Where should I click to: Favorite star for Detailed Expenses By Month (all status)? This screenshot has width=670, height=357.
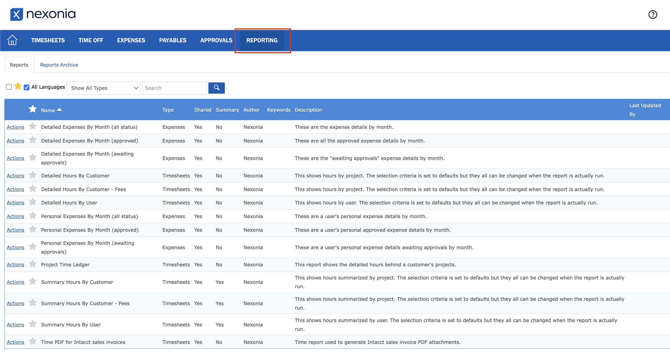33,126
